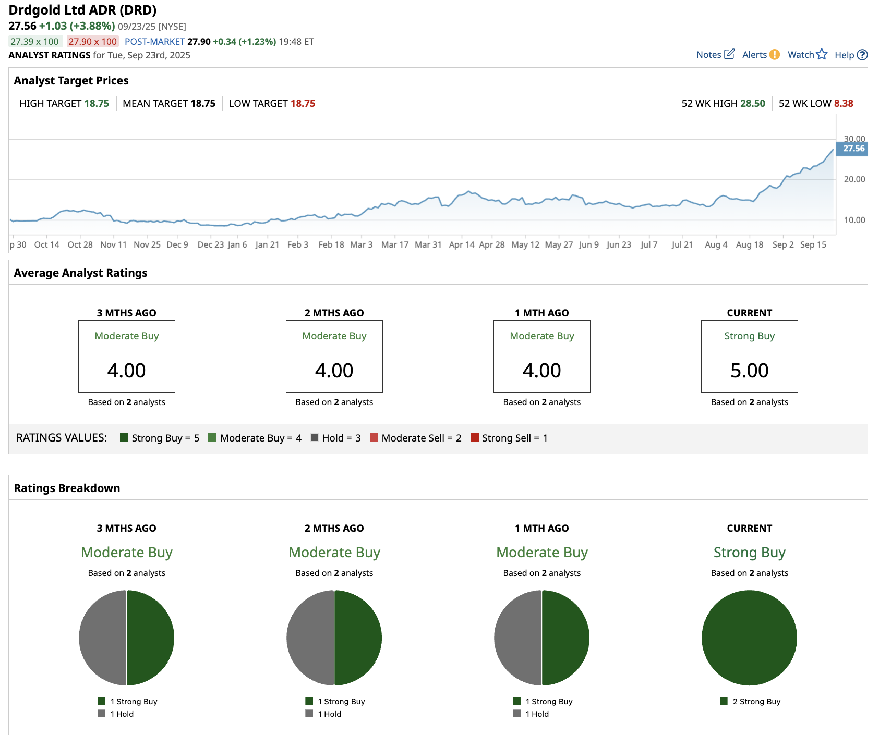
Task: Click the Ratings Breakdown heading
Action: pos(67,488)
